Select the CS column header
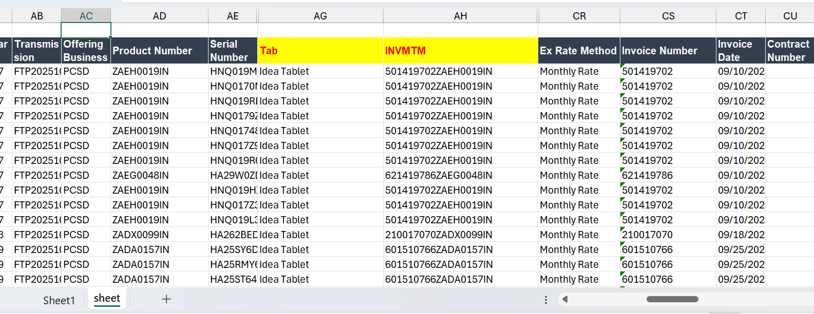814x314 pixels. (668, 16)
